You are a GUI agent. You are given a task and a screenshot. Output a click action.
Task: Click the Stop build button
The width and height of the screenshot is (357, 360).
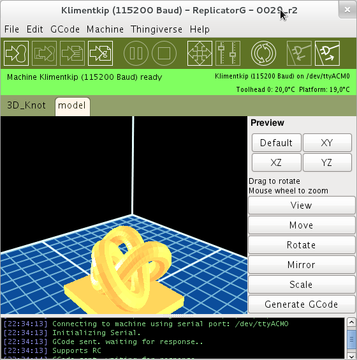[x=164, y=53]
